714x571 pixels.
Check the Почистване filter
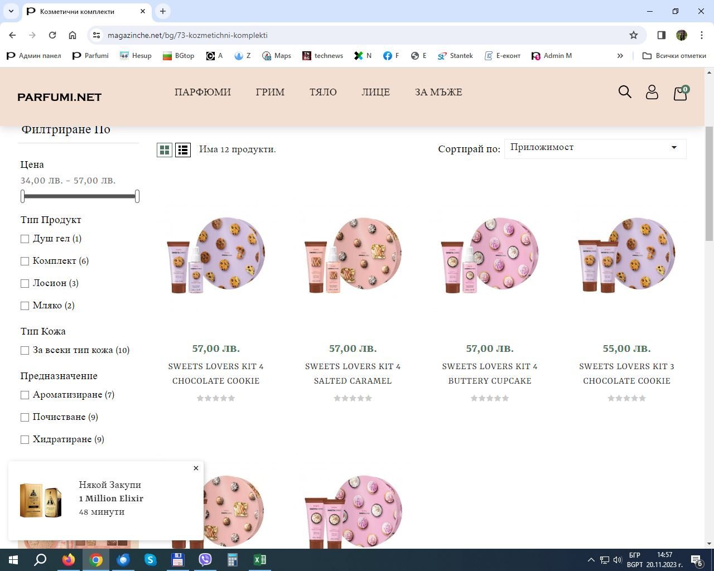25,417
